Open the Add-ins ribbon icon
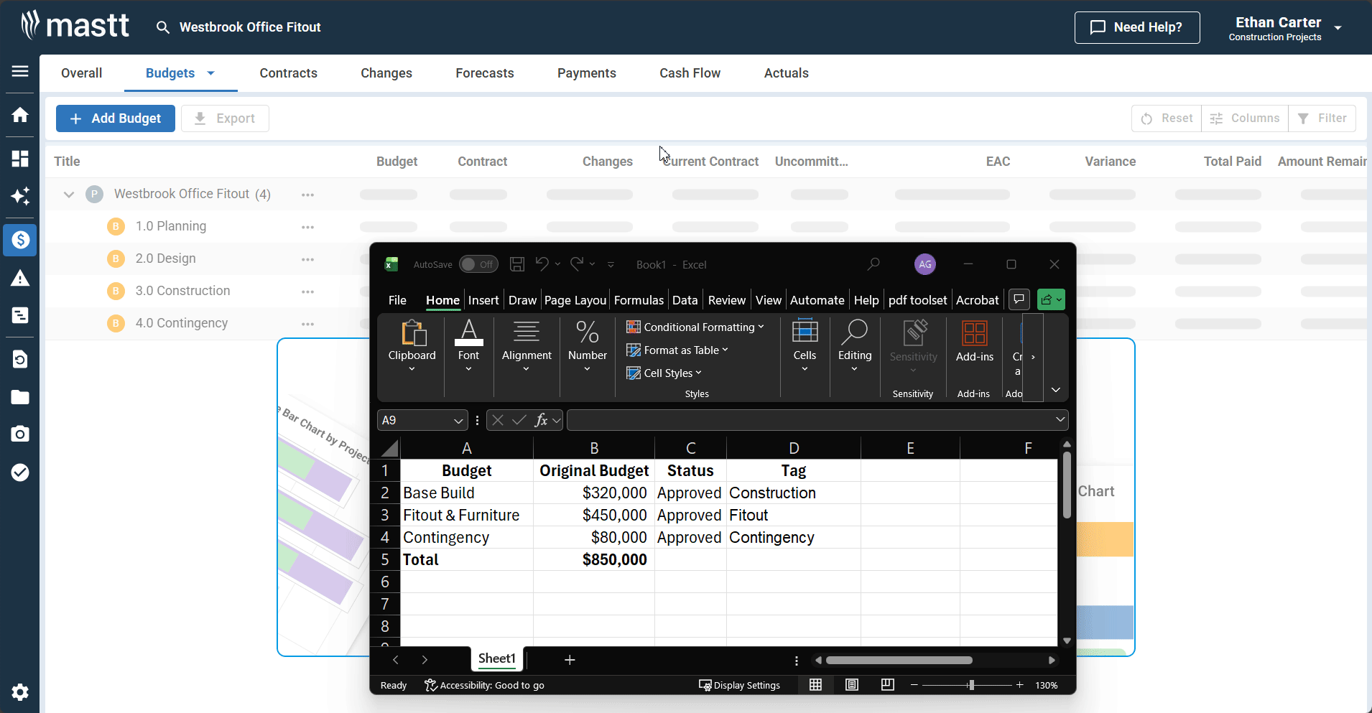 pos(974,341)
